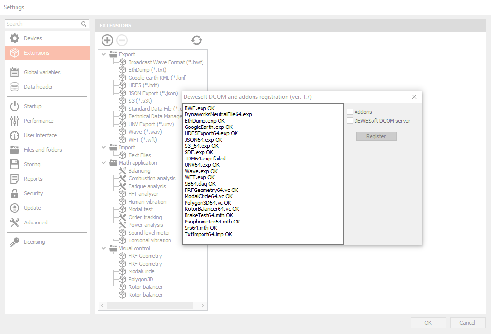
Task: Collapse the Import tree node
Action: [103, 147]
